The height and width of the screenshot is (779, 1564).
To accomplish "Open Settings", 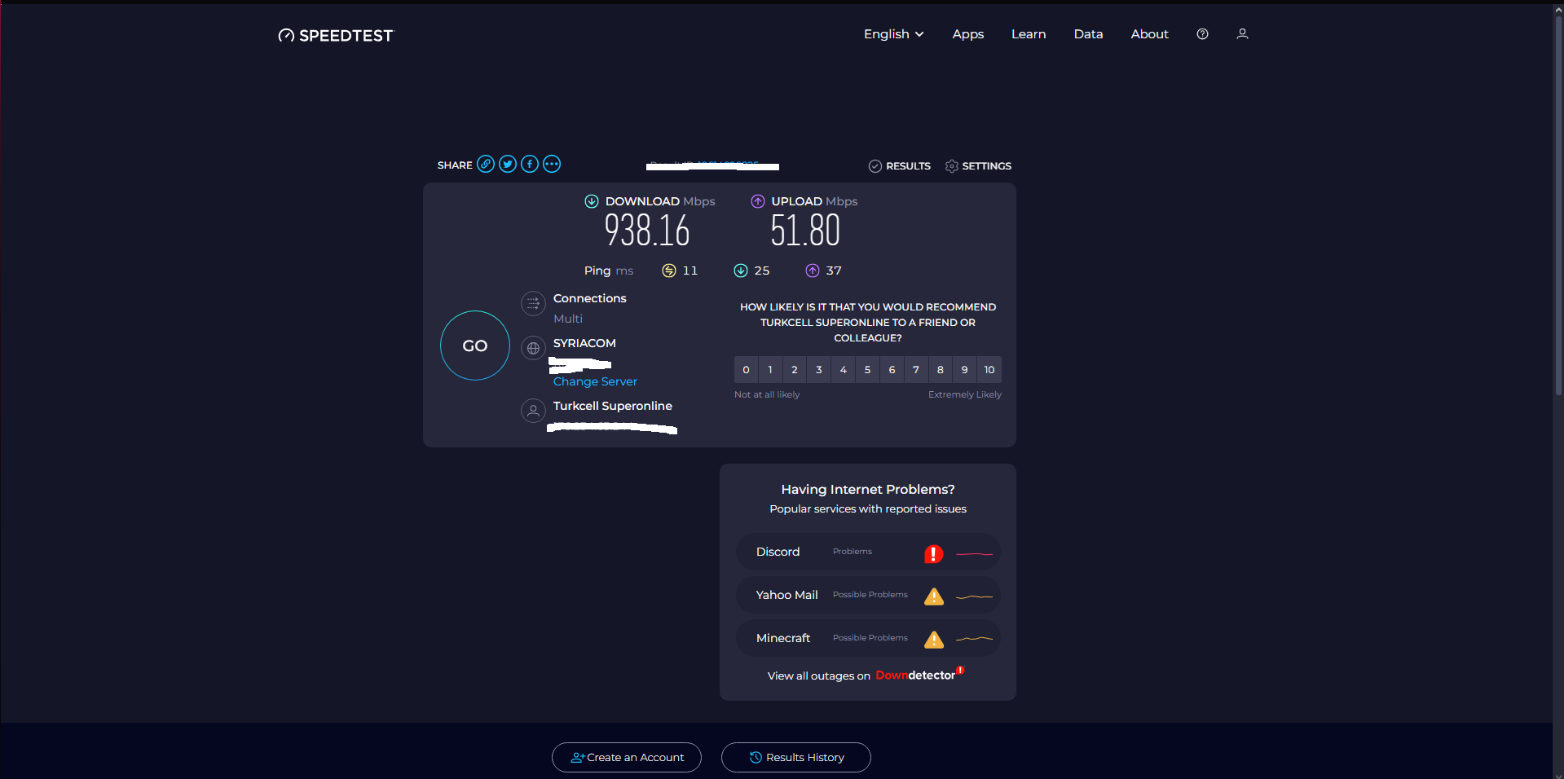I will tap(978, 165).
